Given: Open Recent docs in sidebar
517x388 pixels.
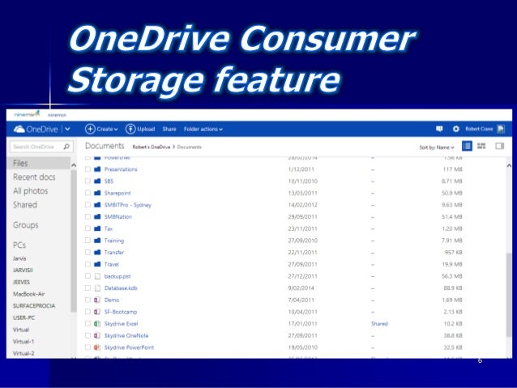Looking at the screenshot, I should (34, 177).
